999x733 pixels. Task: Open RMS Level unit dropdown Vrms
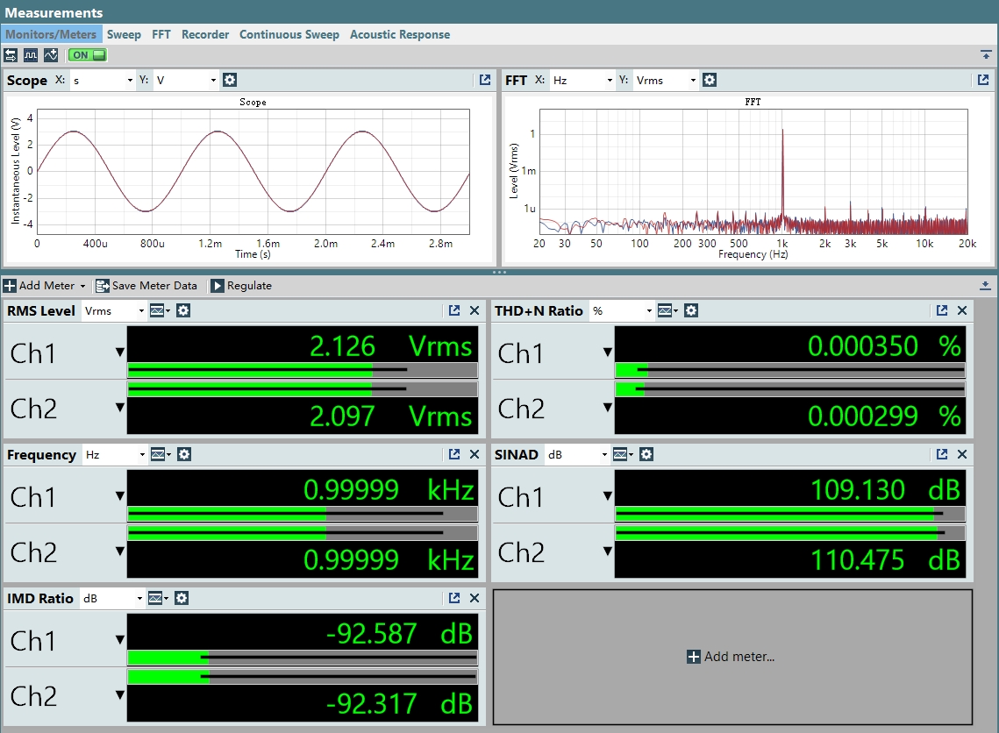pos(113,310)
